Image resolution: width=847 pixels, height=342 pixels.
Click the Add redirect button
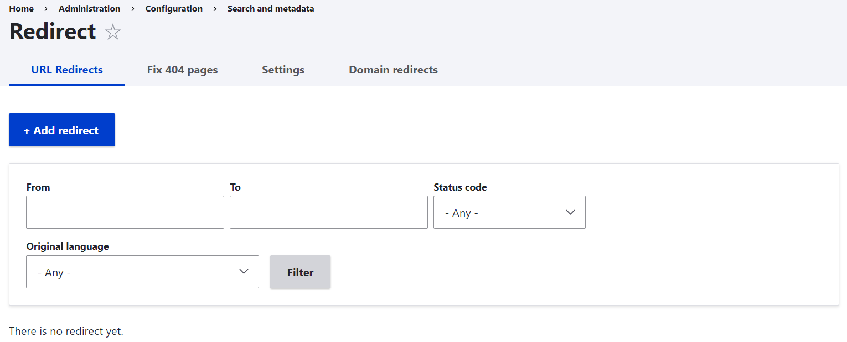(61, 130)
